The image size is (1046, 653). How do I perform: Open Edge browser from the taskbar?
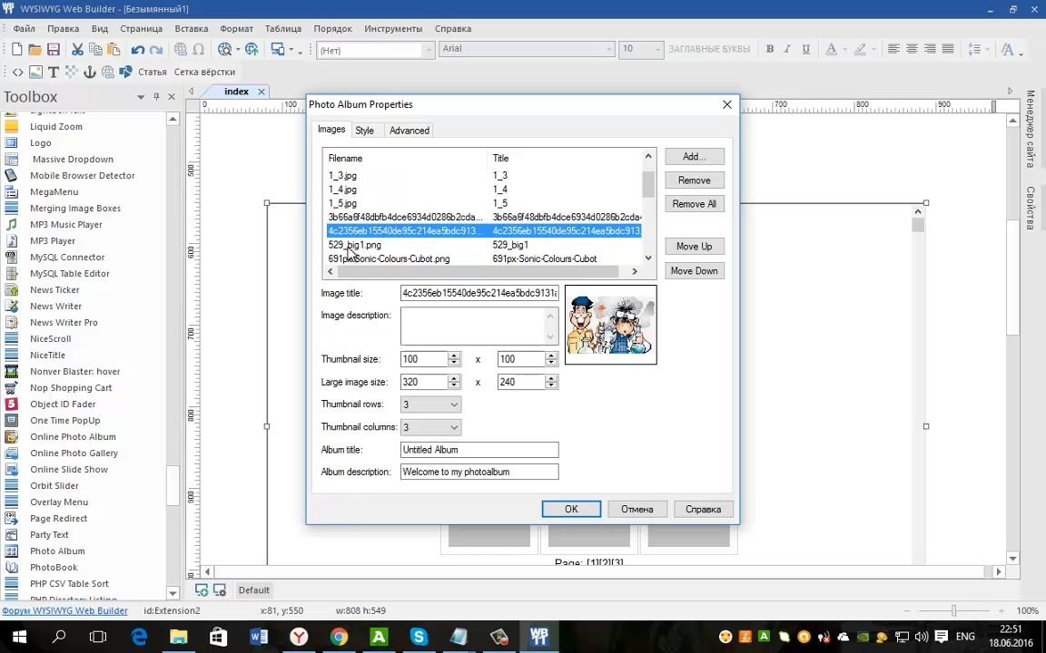[x=139, y=637]
